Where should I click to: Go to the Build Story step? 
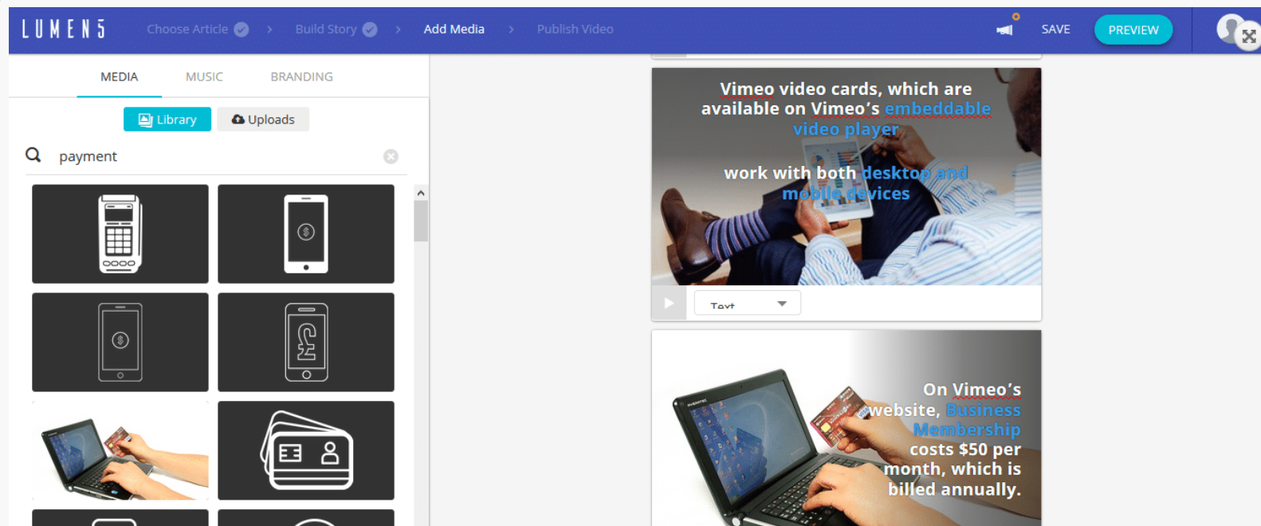[336, 29]
